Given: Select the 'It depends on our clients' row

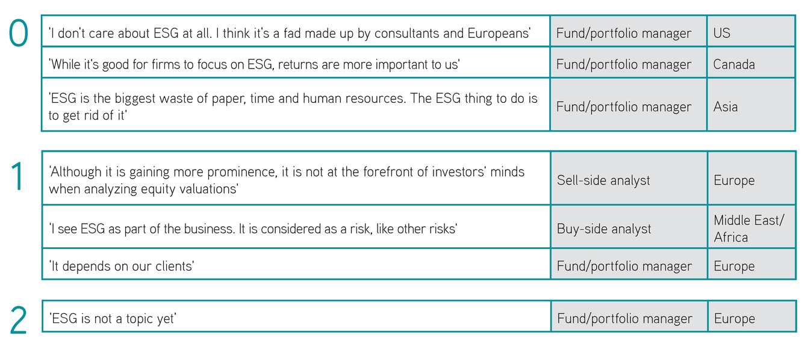Looking at the screenshot, I should coord(418,265).
